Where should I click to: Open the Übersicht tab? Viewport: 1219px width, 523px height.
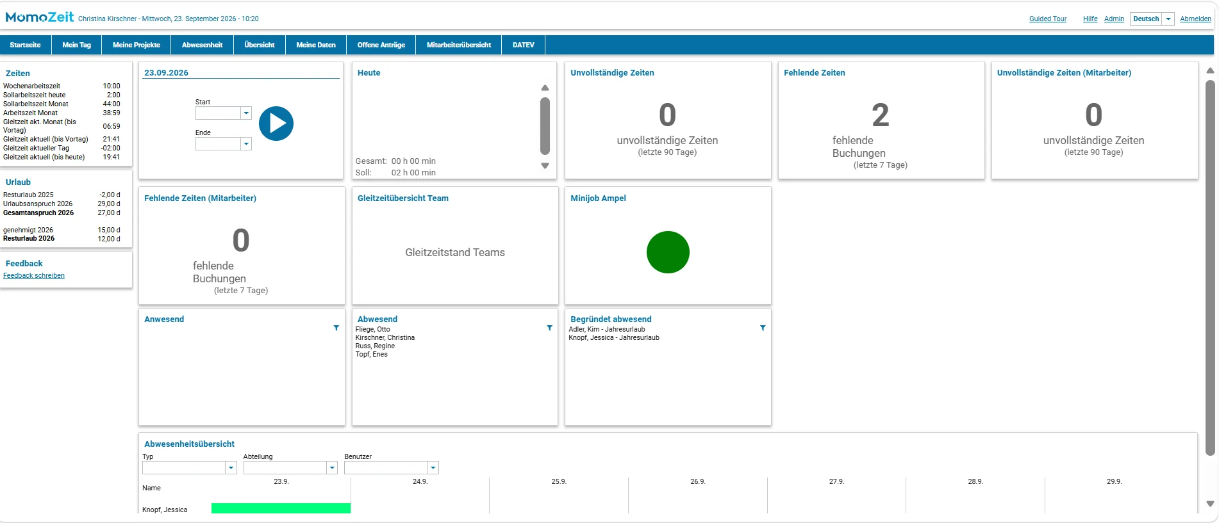pyautogui.click(x=260, y=45)
